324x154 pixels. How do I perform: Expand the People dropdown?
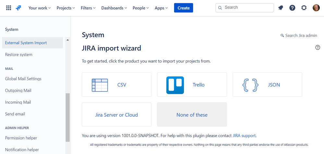point(141,8)
